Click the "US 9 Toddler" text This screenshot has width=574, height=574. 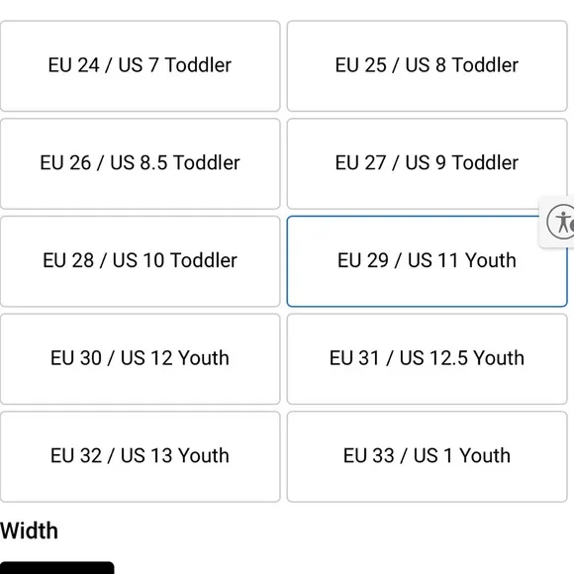point(461,163)
